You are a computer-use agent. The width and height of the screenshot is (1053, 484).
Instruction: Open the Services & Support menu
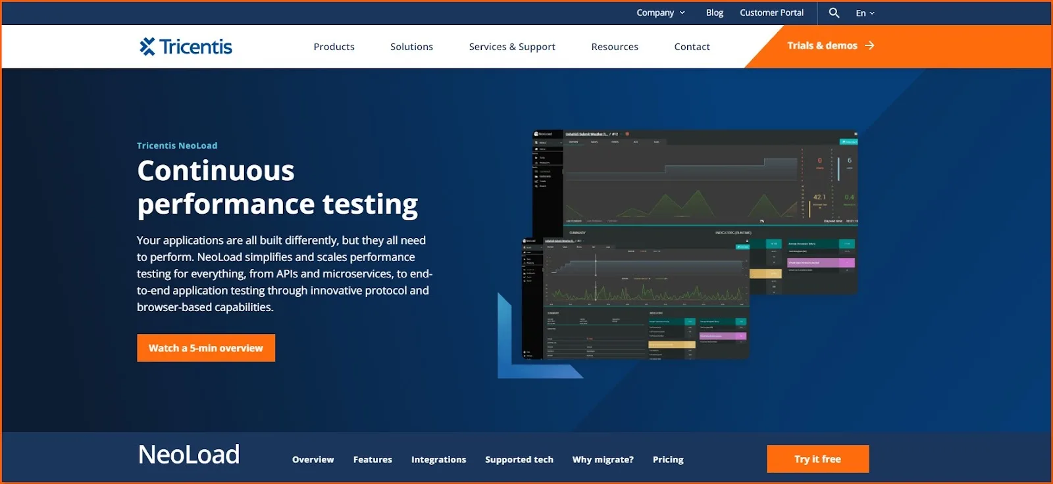point(512,47)
